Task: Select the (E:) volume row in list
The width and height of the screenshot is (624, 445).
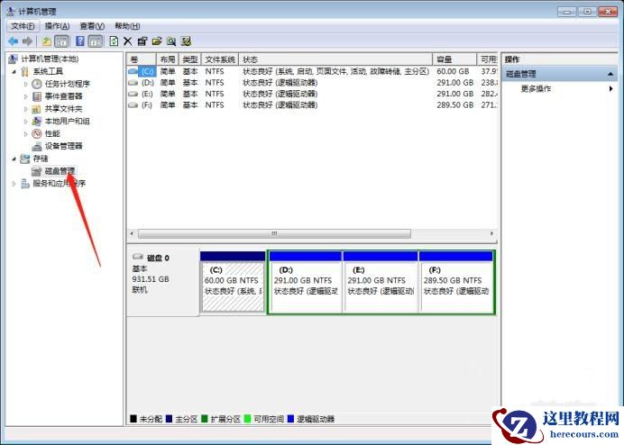Action: pos(312,94)
